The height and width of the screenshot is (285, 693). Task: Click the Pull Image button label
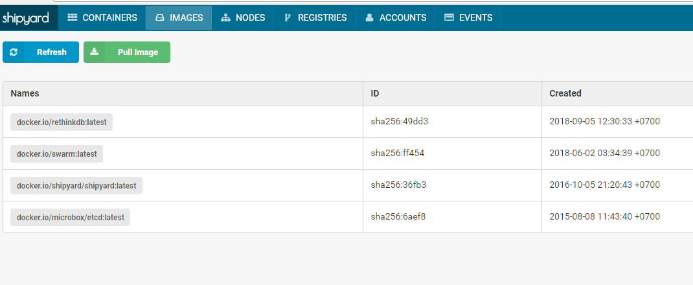tap(138, 52)
